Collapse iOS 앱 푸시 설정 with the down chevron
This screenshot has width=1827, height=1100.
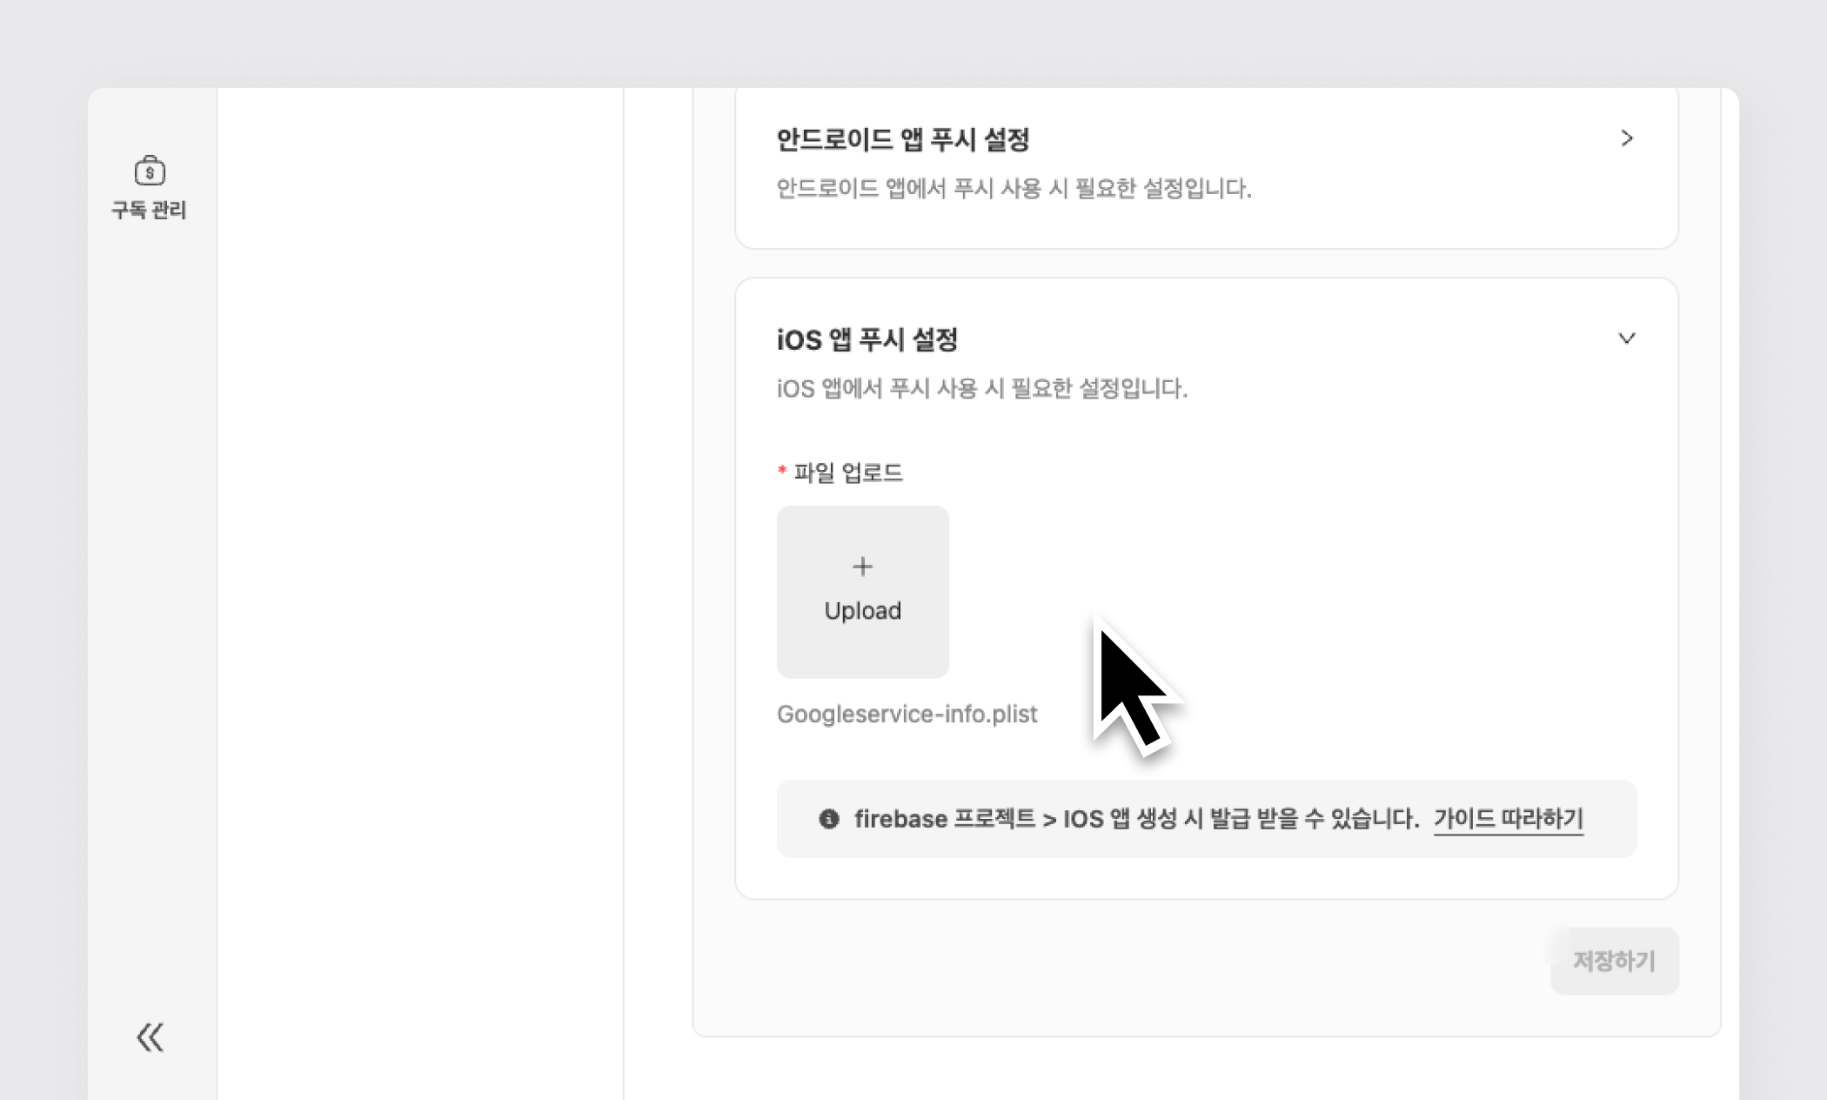point(1626,339)
